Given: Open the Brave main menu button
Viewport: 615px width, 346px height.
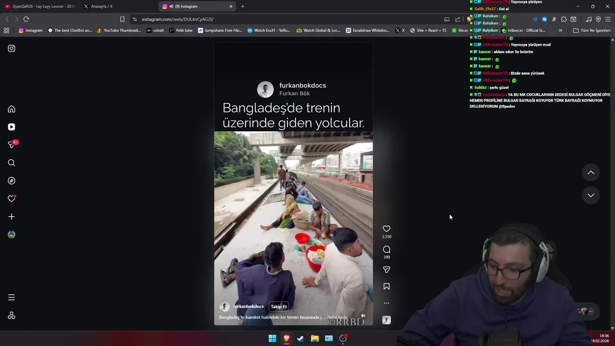Looking at the screenshot, I should tap(608, 19).
